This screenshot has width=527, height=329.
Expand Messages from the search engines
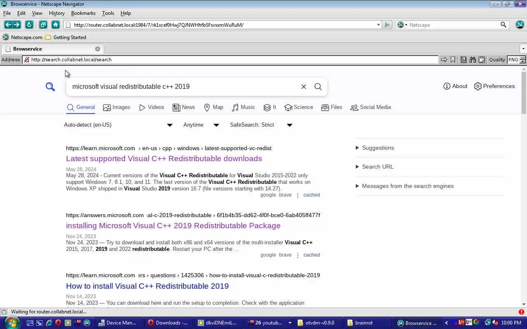404,186
